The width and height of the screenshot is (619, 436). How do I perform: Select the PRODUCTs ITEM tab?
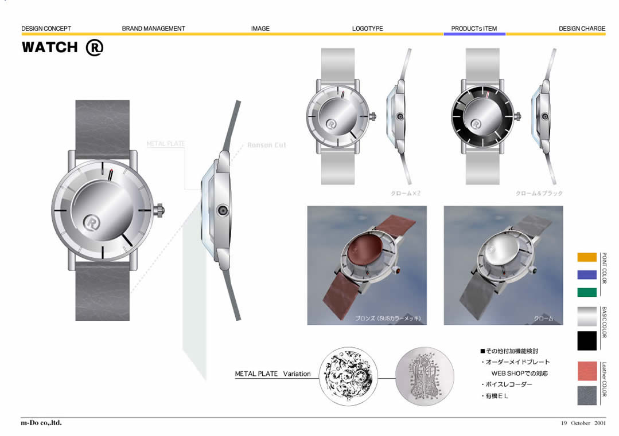pyautogui.click(x=474, y=28)
